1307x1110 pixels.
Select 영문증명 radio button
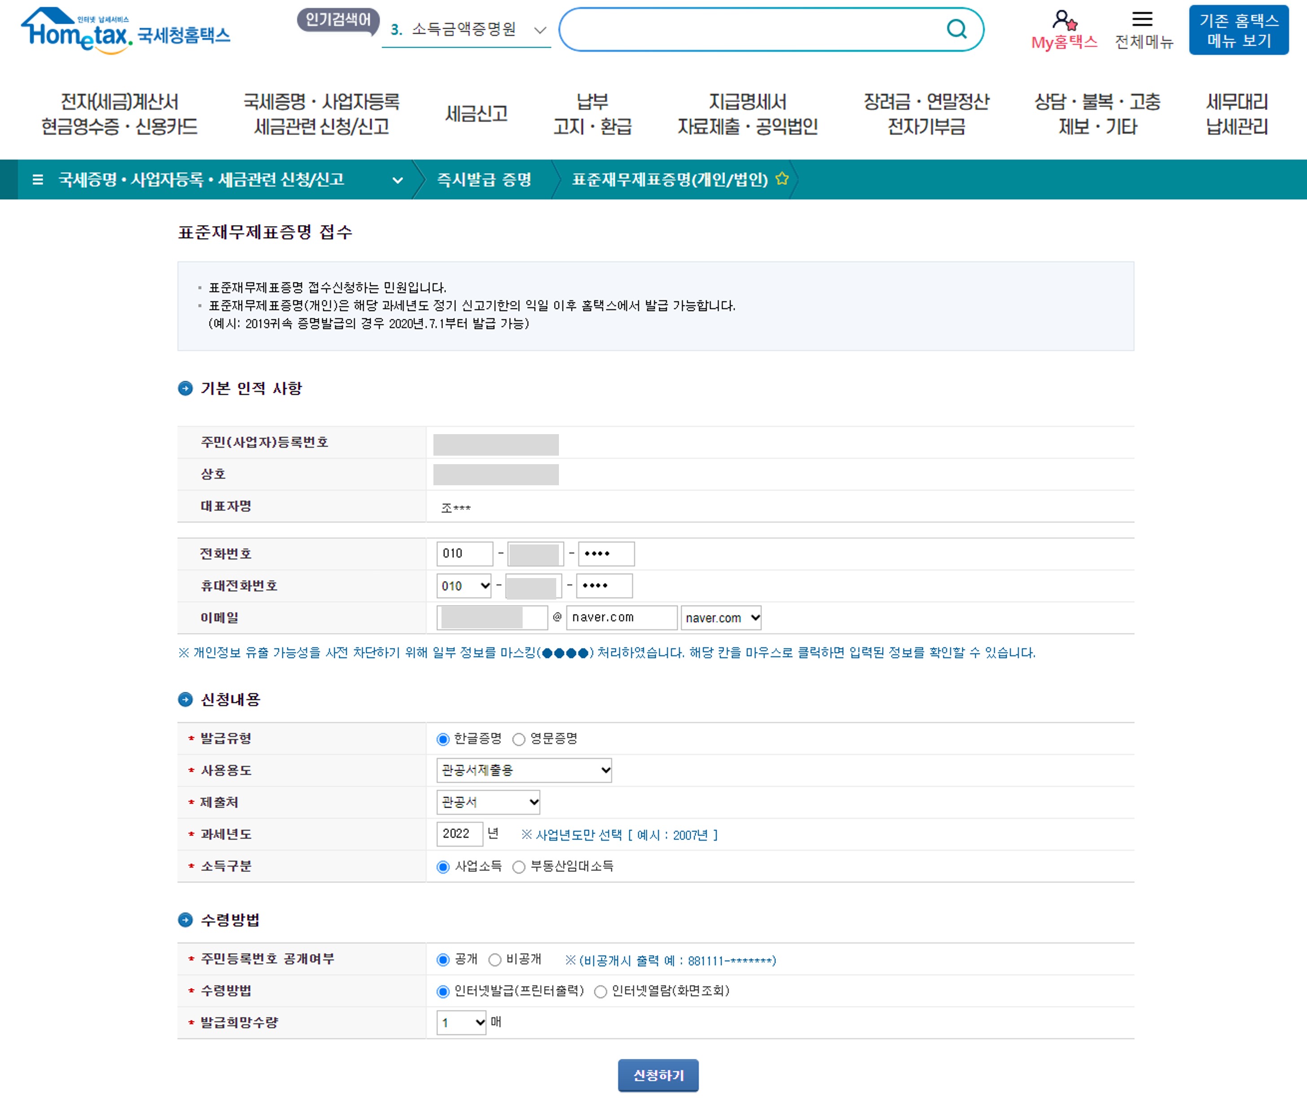click(x=519, y=740)
